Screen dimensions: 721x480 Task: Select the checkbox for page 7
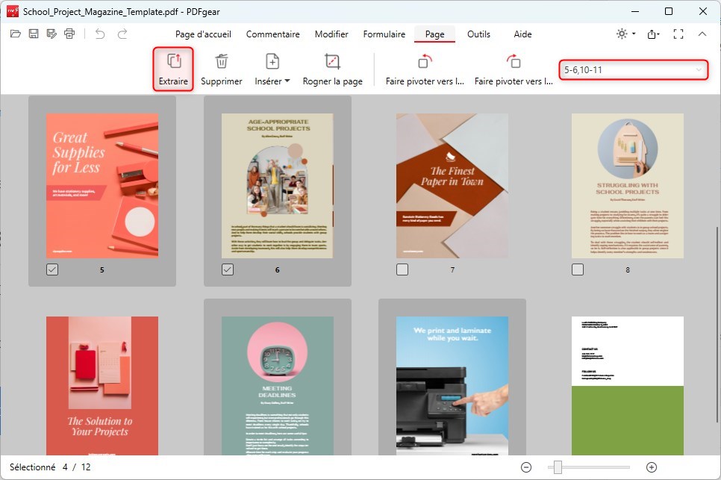tap(402, 269)
